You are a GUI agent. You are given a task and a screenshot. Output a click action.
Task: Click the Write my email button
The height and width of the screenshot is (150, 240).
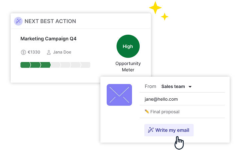point(169,130)
